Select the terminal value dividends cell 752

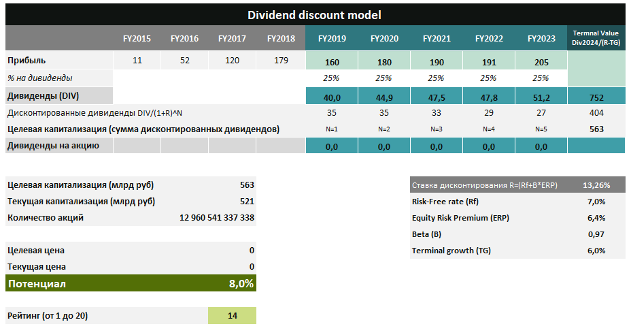click(x=596, y=97)
